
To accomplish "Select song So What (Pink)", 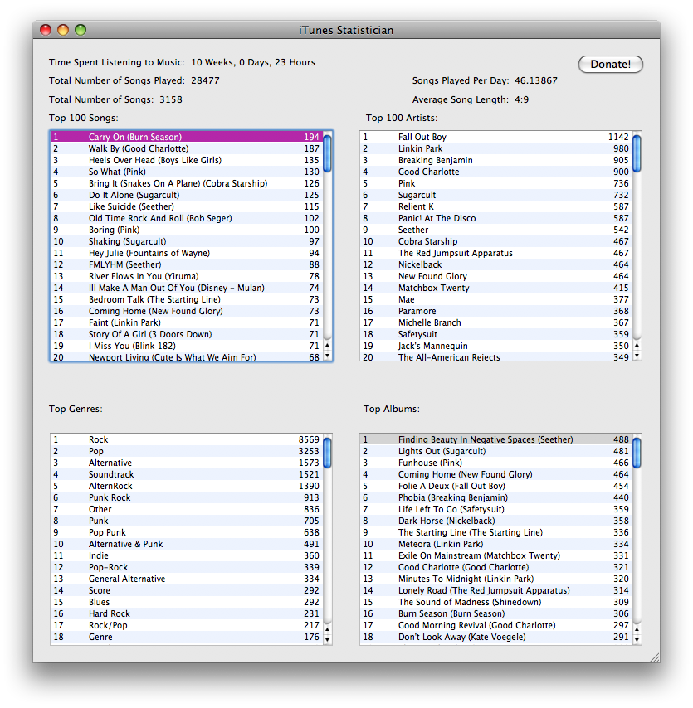I will point(187,172).
